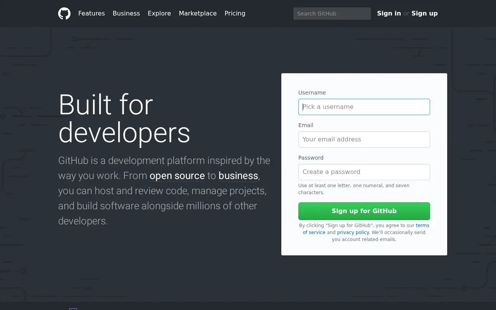Click the Sign in link
This screenshot has height=310, width=496.
[x=389, y=13]
